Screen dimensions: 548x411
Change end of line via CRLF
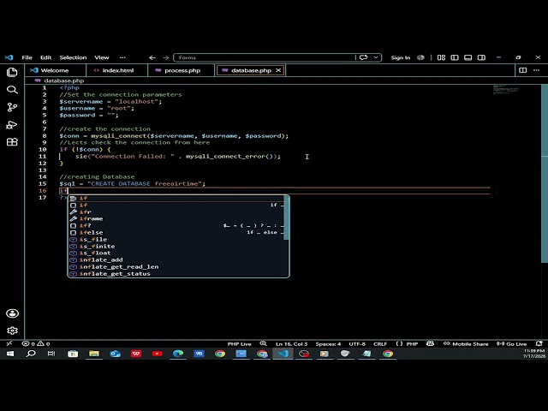click(x=380, y=344)
